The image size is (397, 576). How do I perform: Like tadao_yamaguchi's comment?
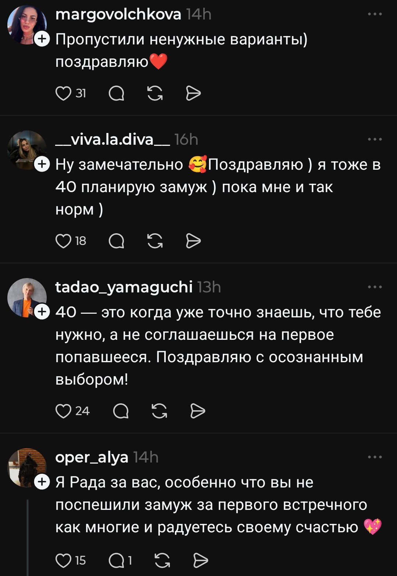pyautogui.click(x=63, y=411)
